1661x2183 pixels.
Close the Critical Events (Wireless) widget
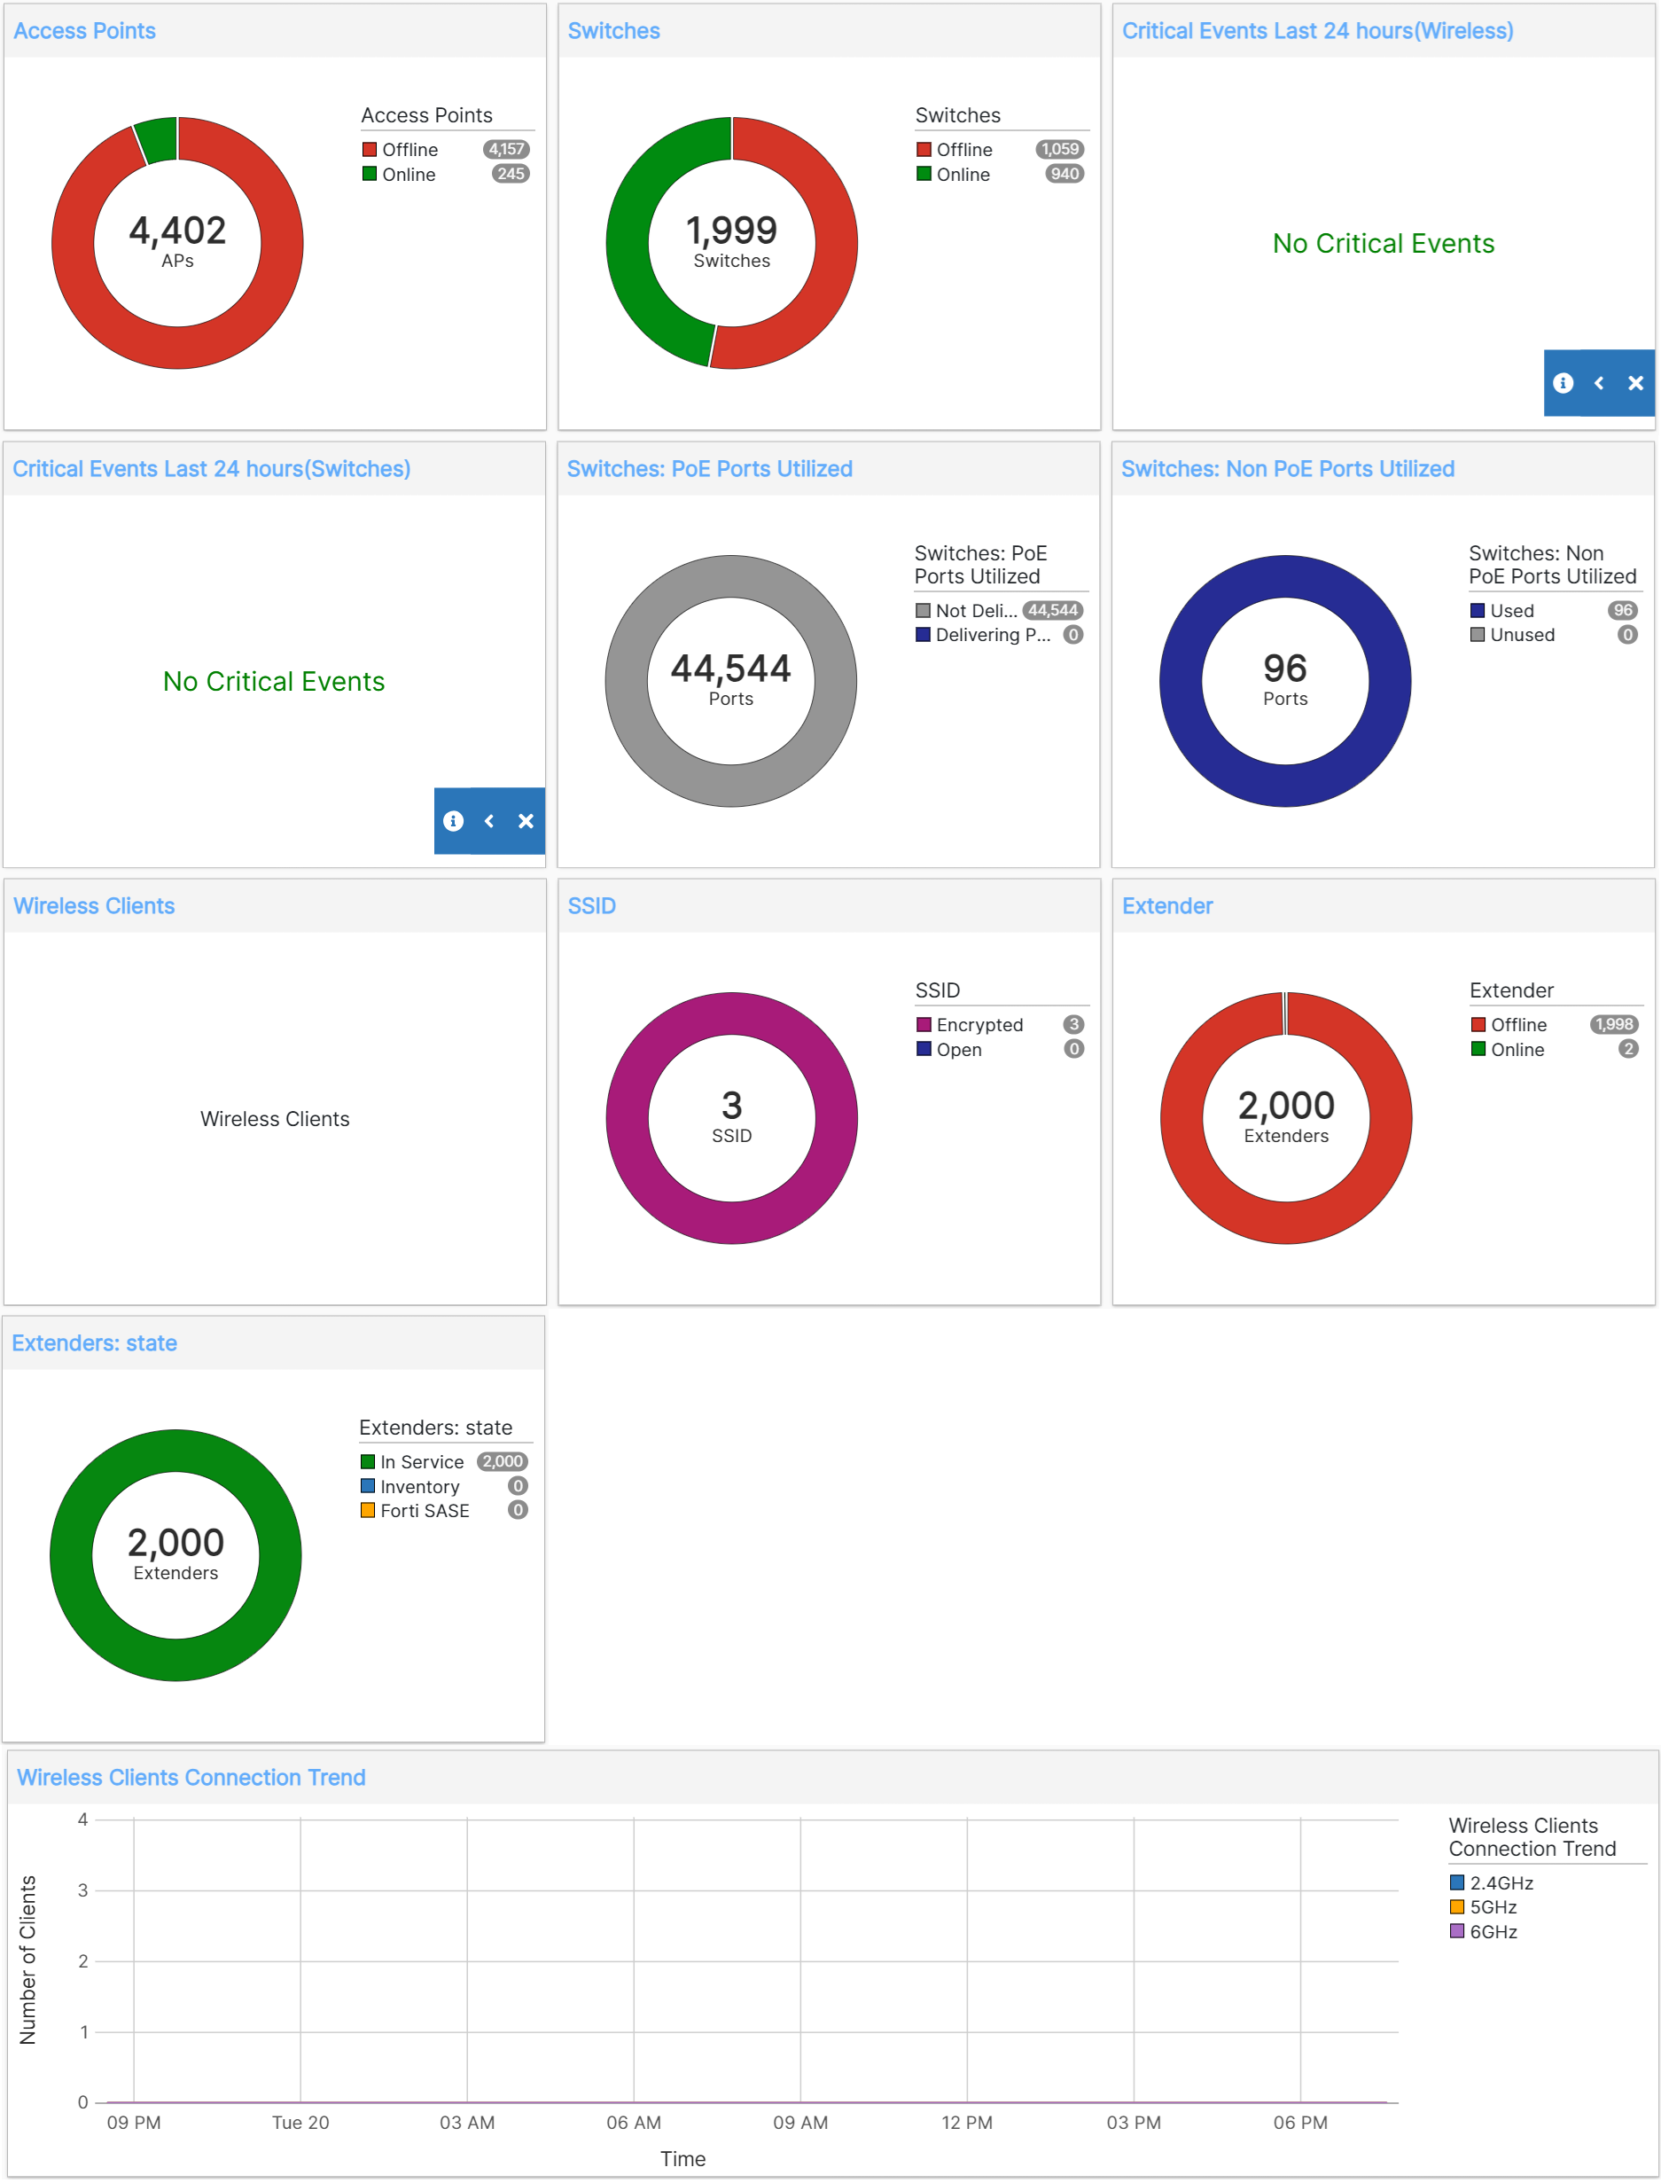click(x=1635, y=383)
